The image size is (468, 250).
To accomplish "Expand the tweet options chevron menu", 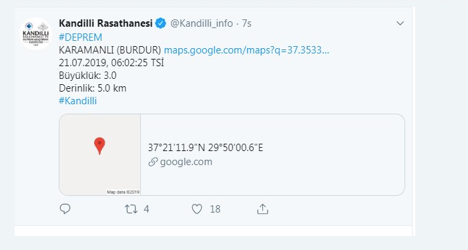I will coord(400,23).
